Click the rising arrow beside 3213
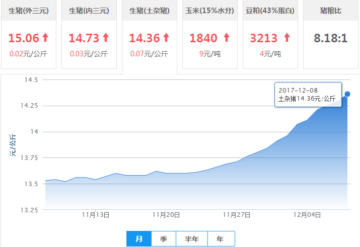 [287, 37]
